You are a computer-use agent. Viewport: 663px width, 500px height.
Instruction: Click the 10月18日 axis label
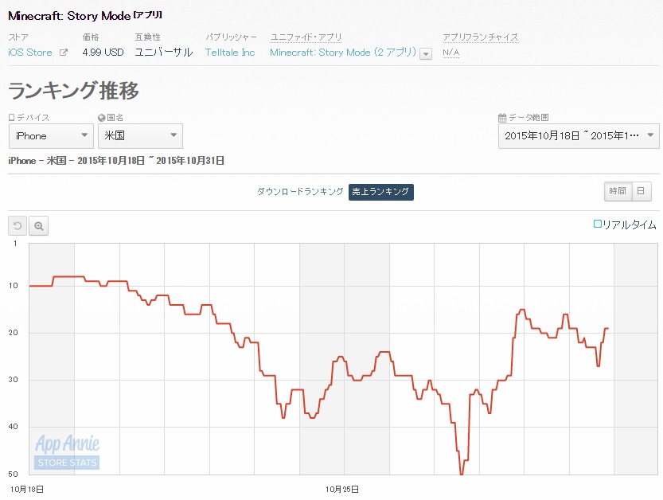[27, 490]
